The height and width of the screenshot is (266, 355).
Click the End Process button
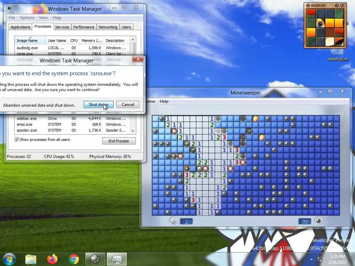click(119, 141)
